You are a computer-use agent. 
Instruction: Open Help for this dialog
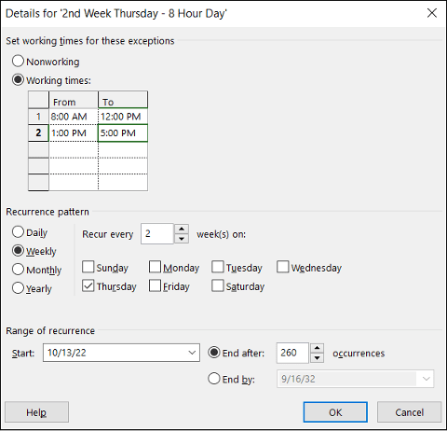(x=36, y=412)
